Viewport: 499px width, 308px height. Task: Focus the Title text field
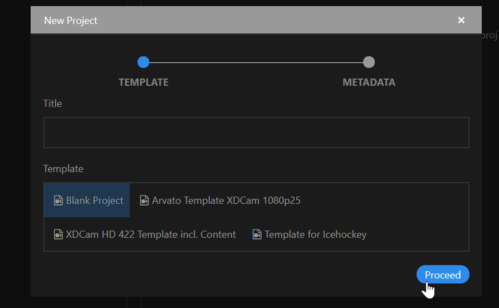coord(256,133)
